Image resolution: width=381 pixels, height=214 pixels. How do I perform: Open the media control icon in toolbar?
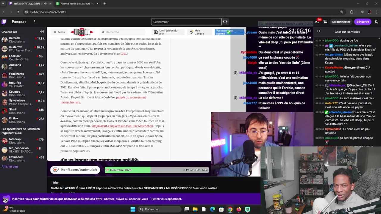pos(362,12)
